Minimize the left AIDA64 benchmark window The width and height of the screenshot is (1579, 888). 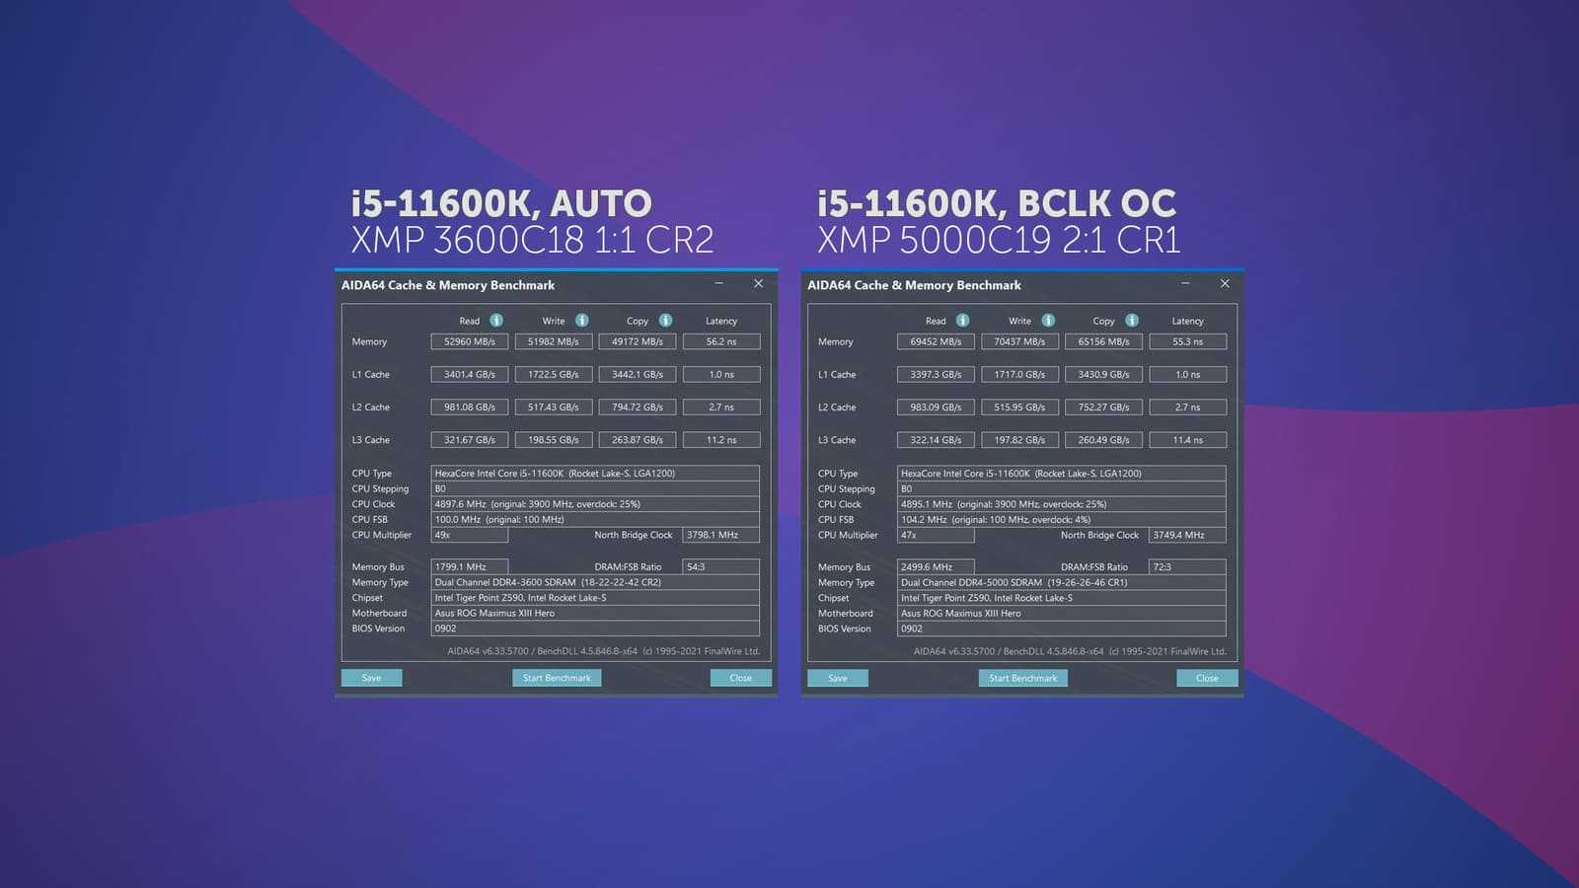tap(718, 284)
